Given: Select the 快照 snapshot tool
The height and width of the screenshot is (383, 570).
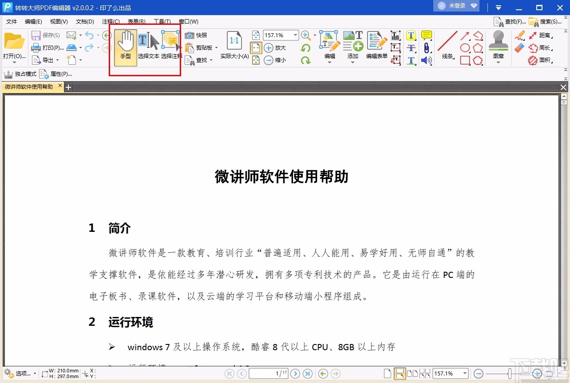Looking at the screenshot, I should 197,35.
